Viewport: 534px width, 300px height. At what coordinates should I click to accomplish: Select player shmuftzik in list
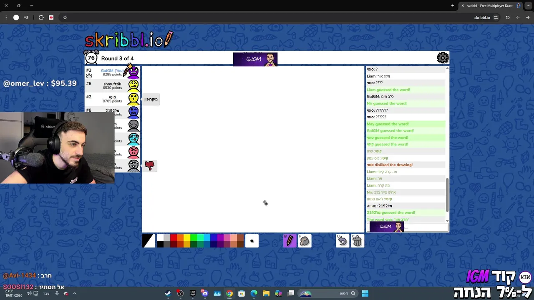[x=113, y=86]
